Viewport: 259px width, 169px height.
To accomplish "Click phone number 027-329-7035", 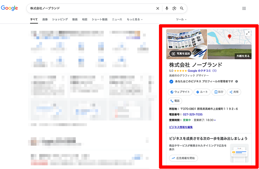I will (193, 115).
